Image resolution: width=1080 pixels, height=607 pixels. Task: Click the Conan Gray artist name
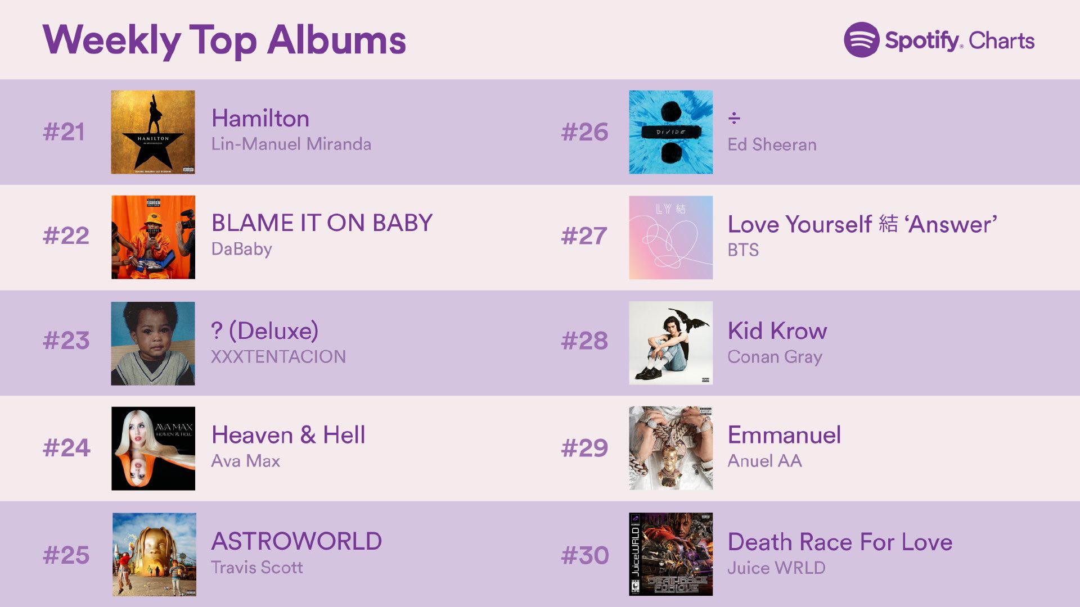775,357
